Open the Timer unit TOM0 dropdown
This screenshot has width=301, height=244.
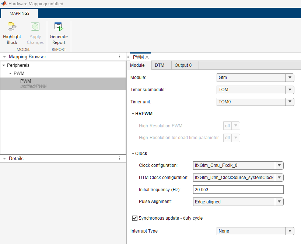coord(255,102)
